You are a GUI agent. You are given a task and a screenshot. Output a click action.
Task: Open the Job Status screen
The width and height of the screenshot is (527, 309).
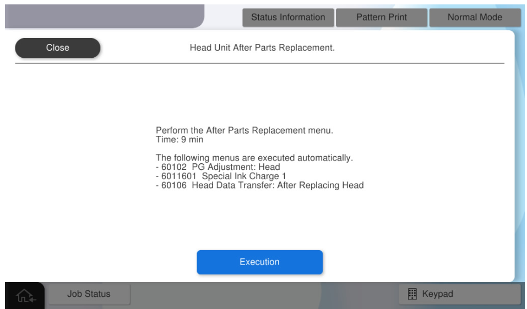point(89,294)
